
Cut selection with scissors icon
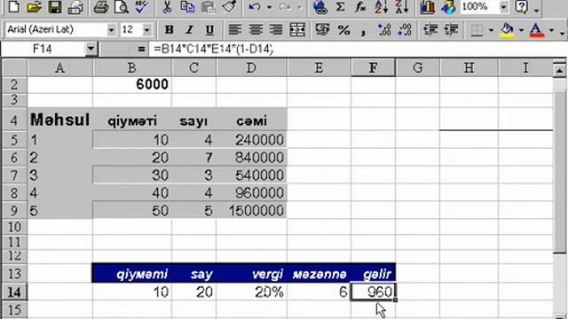167,7
